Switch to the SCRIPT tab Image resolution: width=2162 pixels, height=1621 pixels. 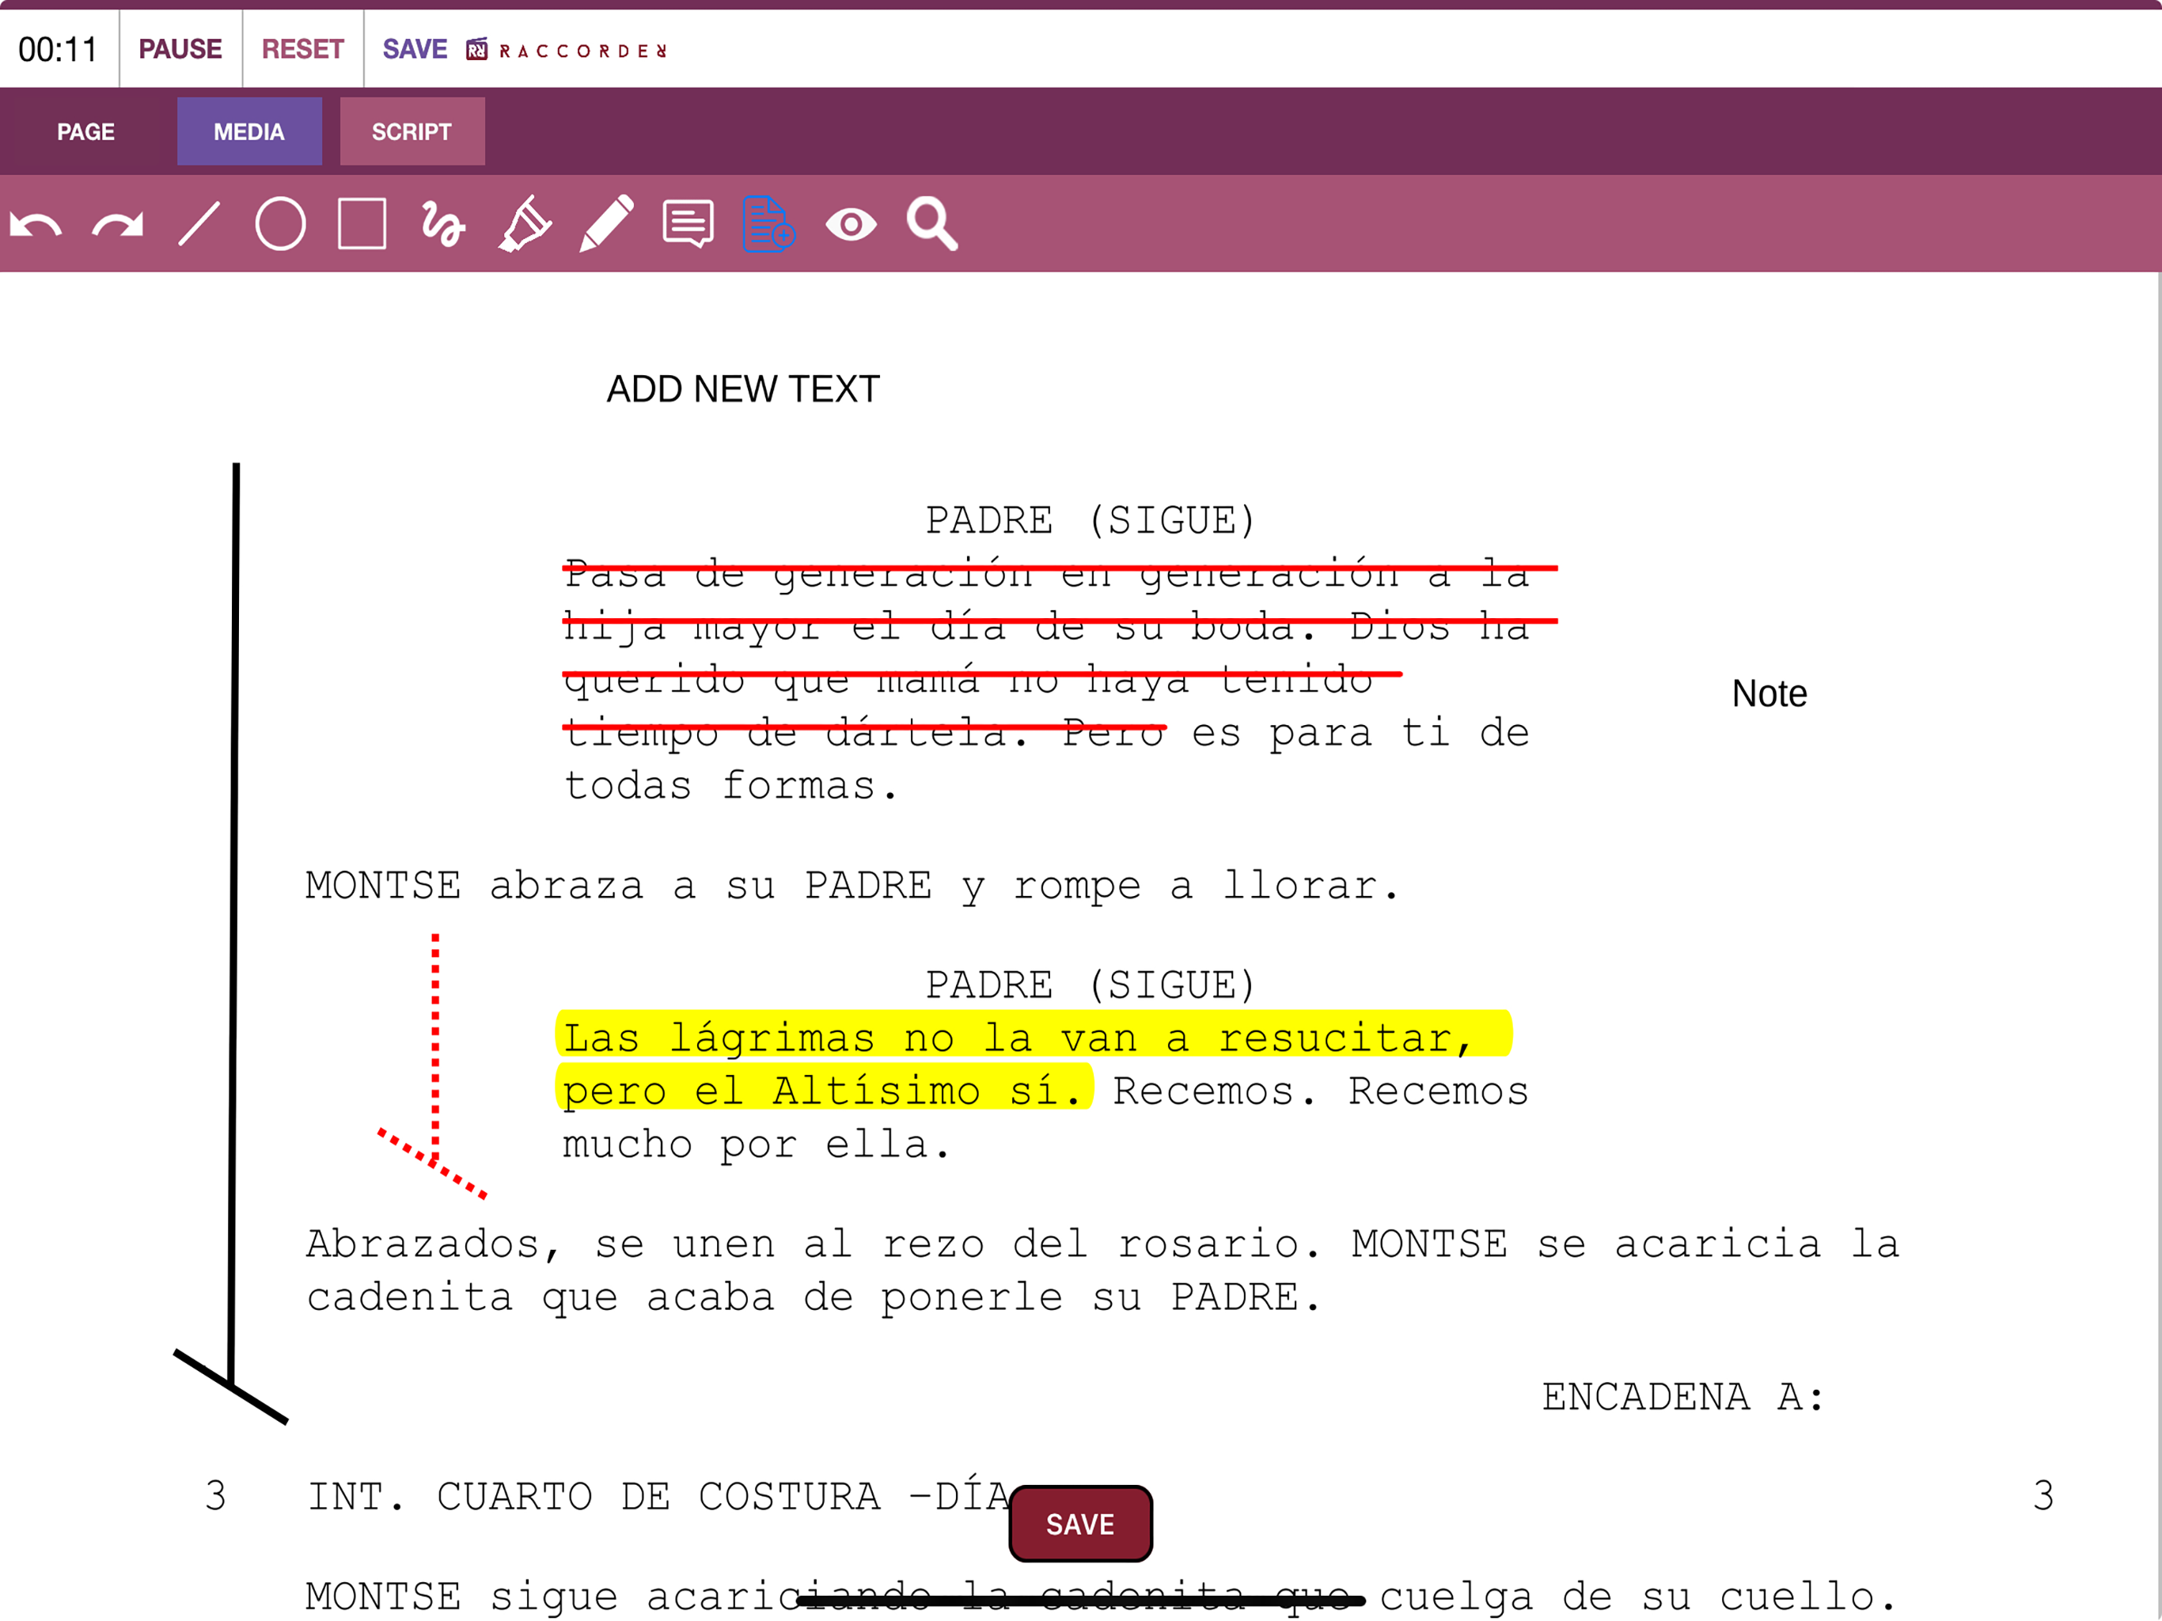tap(412, 131)
